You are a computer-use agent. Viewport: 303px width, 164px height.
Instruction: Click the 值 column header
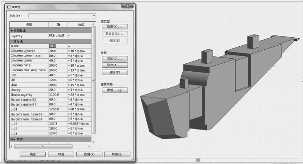tap(58, 25)
